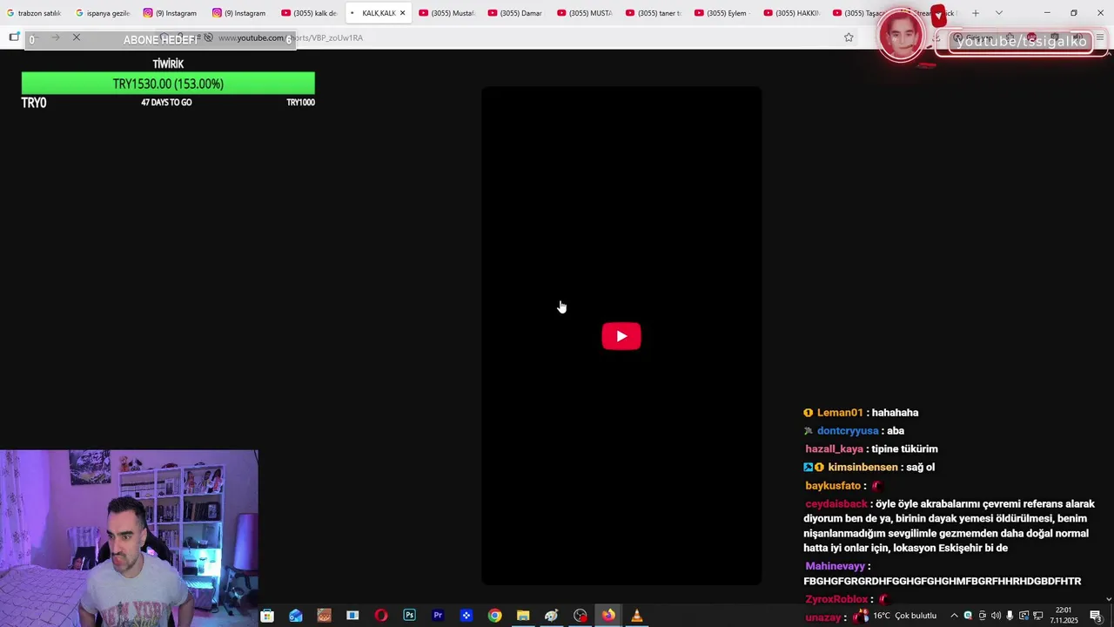The image size is (1114, 627).
Task: Click chat username ZyroxRoblox
Action: point(836,599)
